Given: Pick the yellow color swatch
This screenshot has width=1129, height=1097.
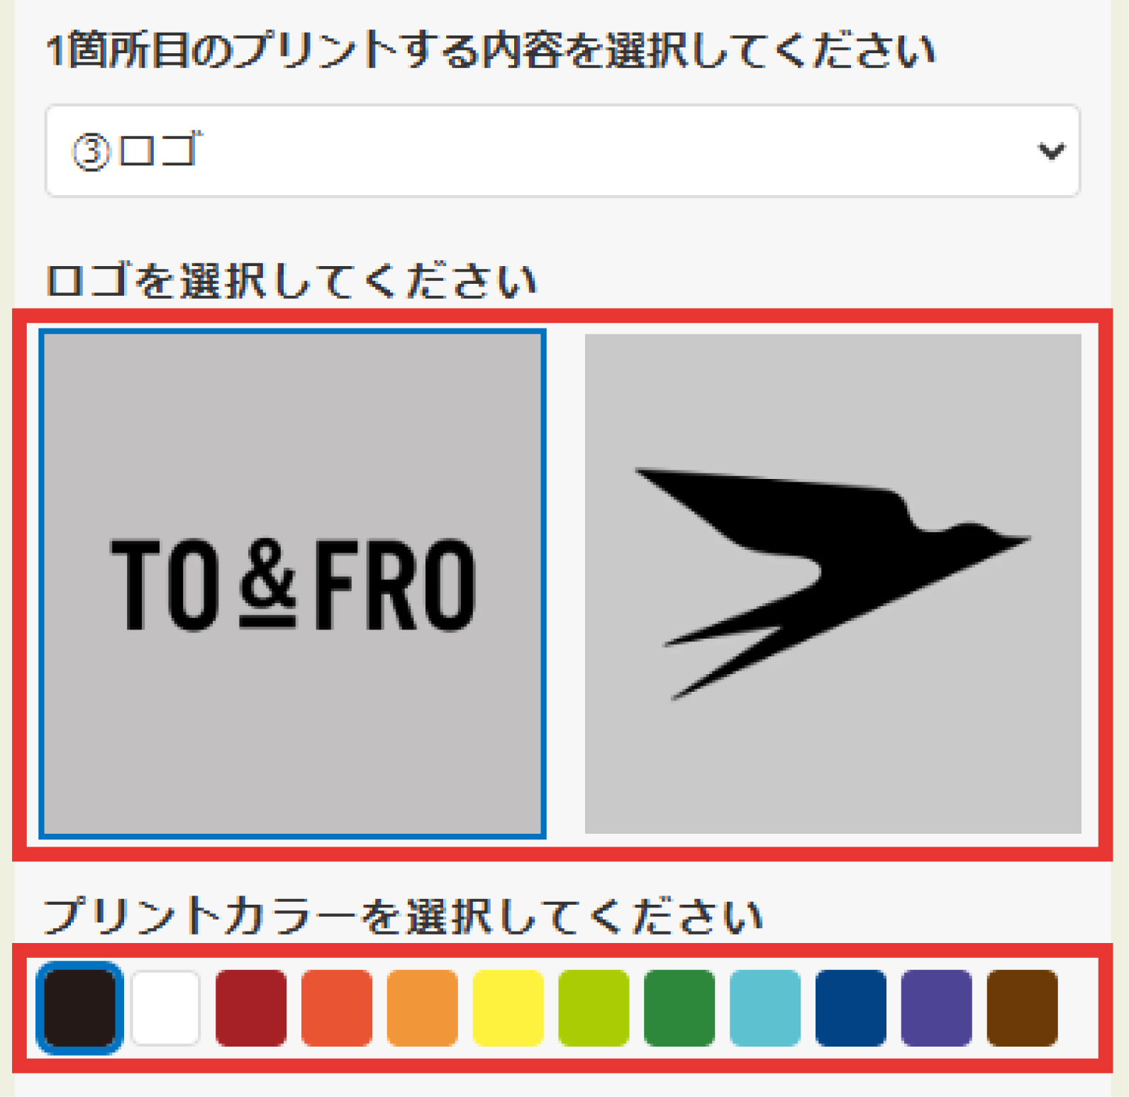Looking at the screenshot, I should 508,1008.
